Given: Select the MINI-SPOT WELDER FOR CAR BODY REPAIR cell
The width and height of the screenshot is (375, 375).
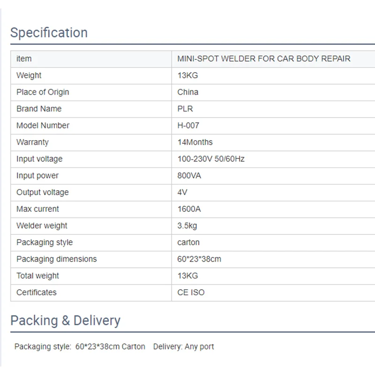Looking at the screenshot, I should pos(263,59).
